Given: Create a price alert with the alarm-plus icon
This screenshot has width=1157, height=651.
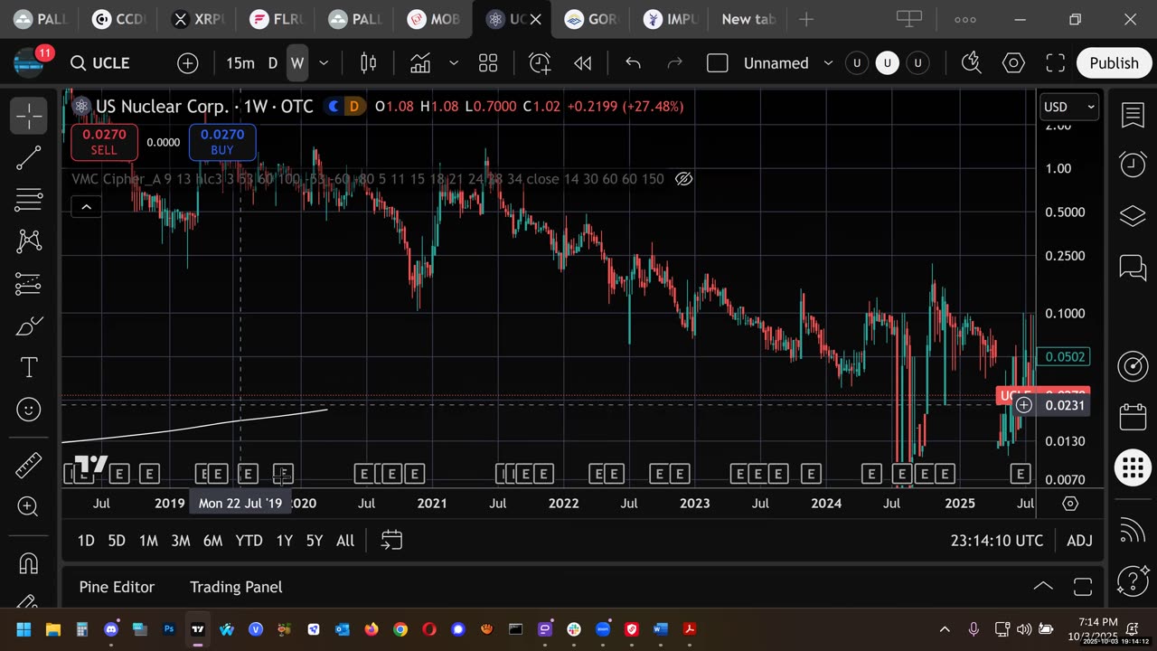Looking at the screenshot, I should tap(540, 62).
